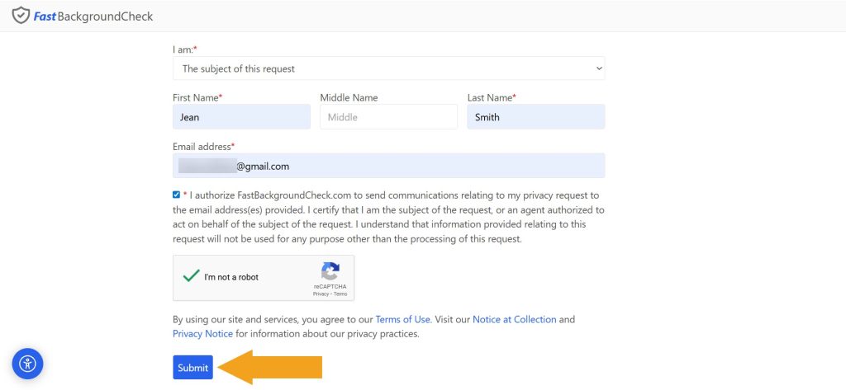846x390 pixels.
Task: Open the Privacy Notice link
Action: [x=203, y=333]
